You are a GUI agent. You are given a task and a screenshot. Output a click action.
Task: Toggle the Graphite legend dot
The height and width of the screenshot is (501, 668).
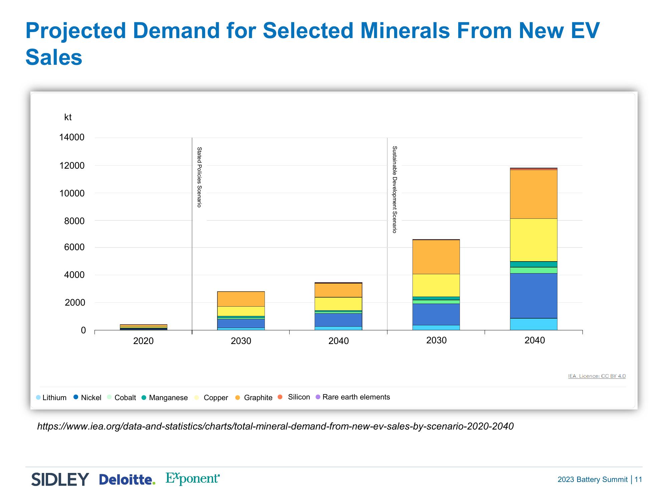click(238, 397)
